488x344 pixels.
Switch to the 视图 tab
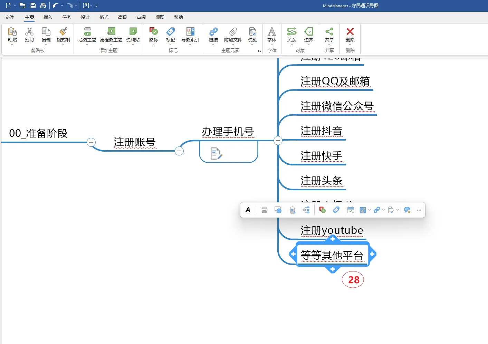[x=160, y=17]
